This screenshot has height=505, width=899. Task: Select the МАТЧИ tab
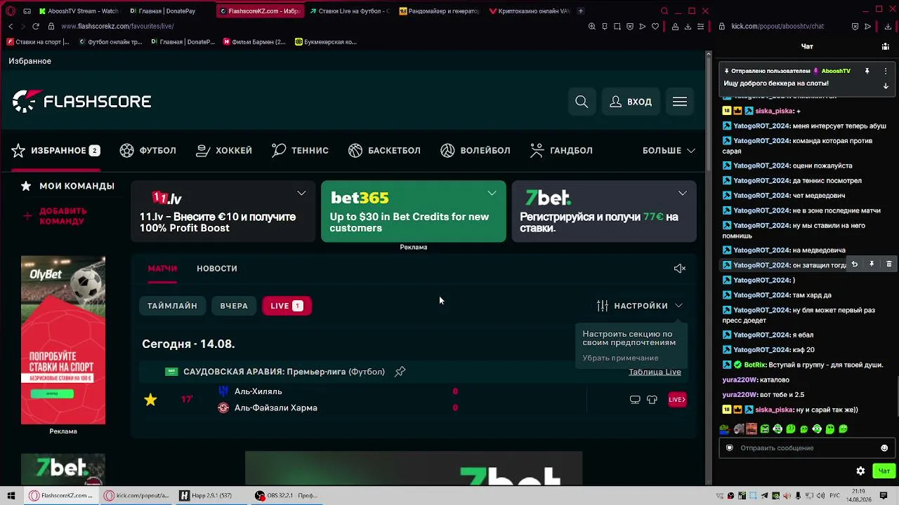click(162, 269)
